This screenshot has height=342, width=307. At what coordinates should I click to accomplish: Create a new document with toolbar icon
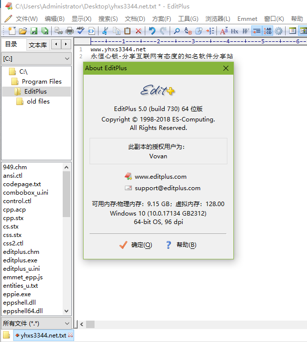coord(12,31)
